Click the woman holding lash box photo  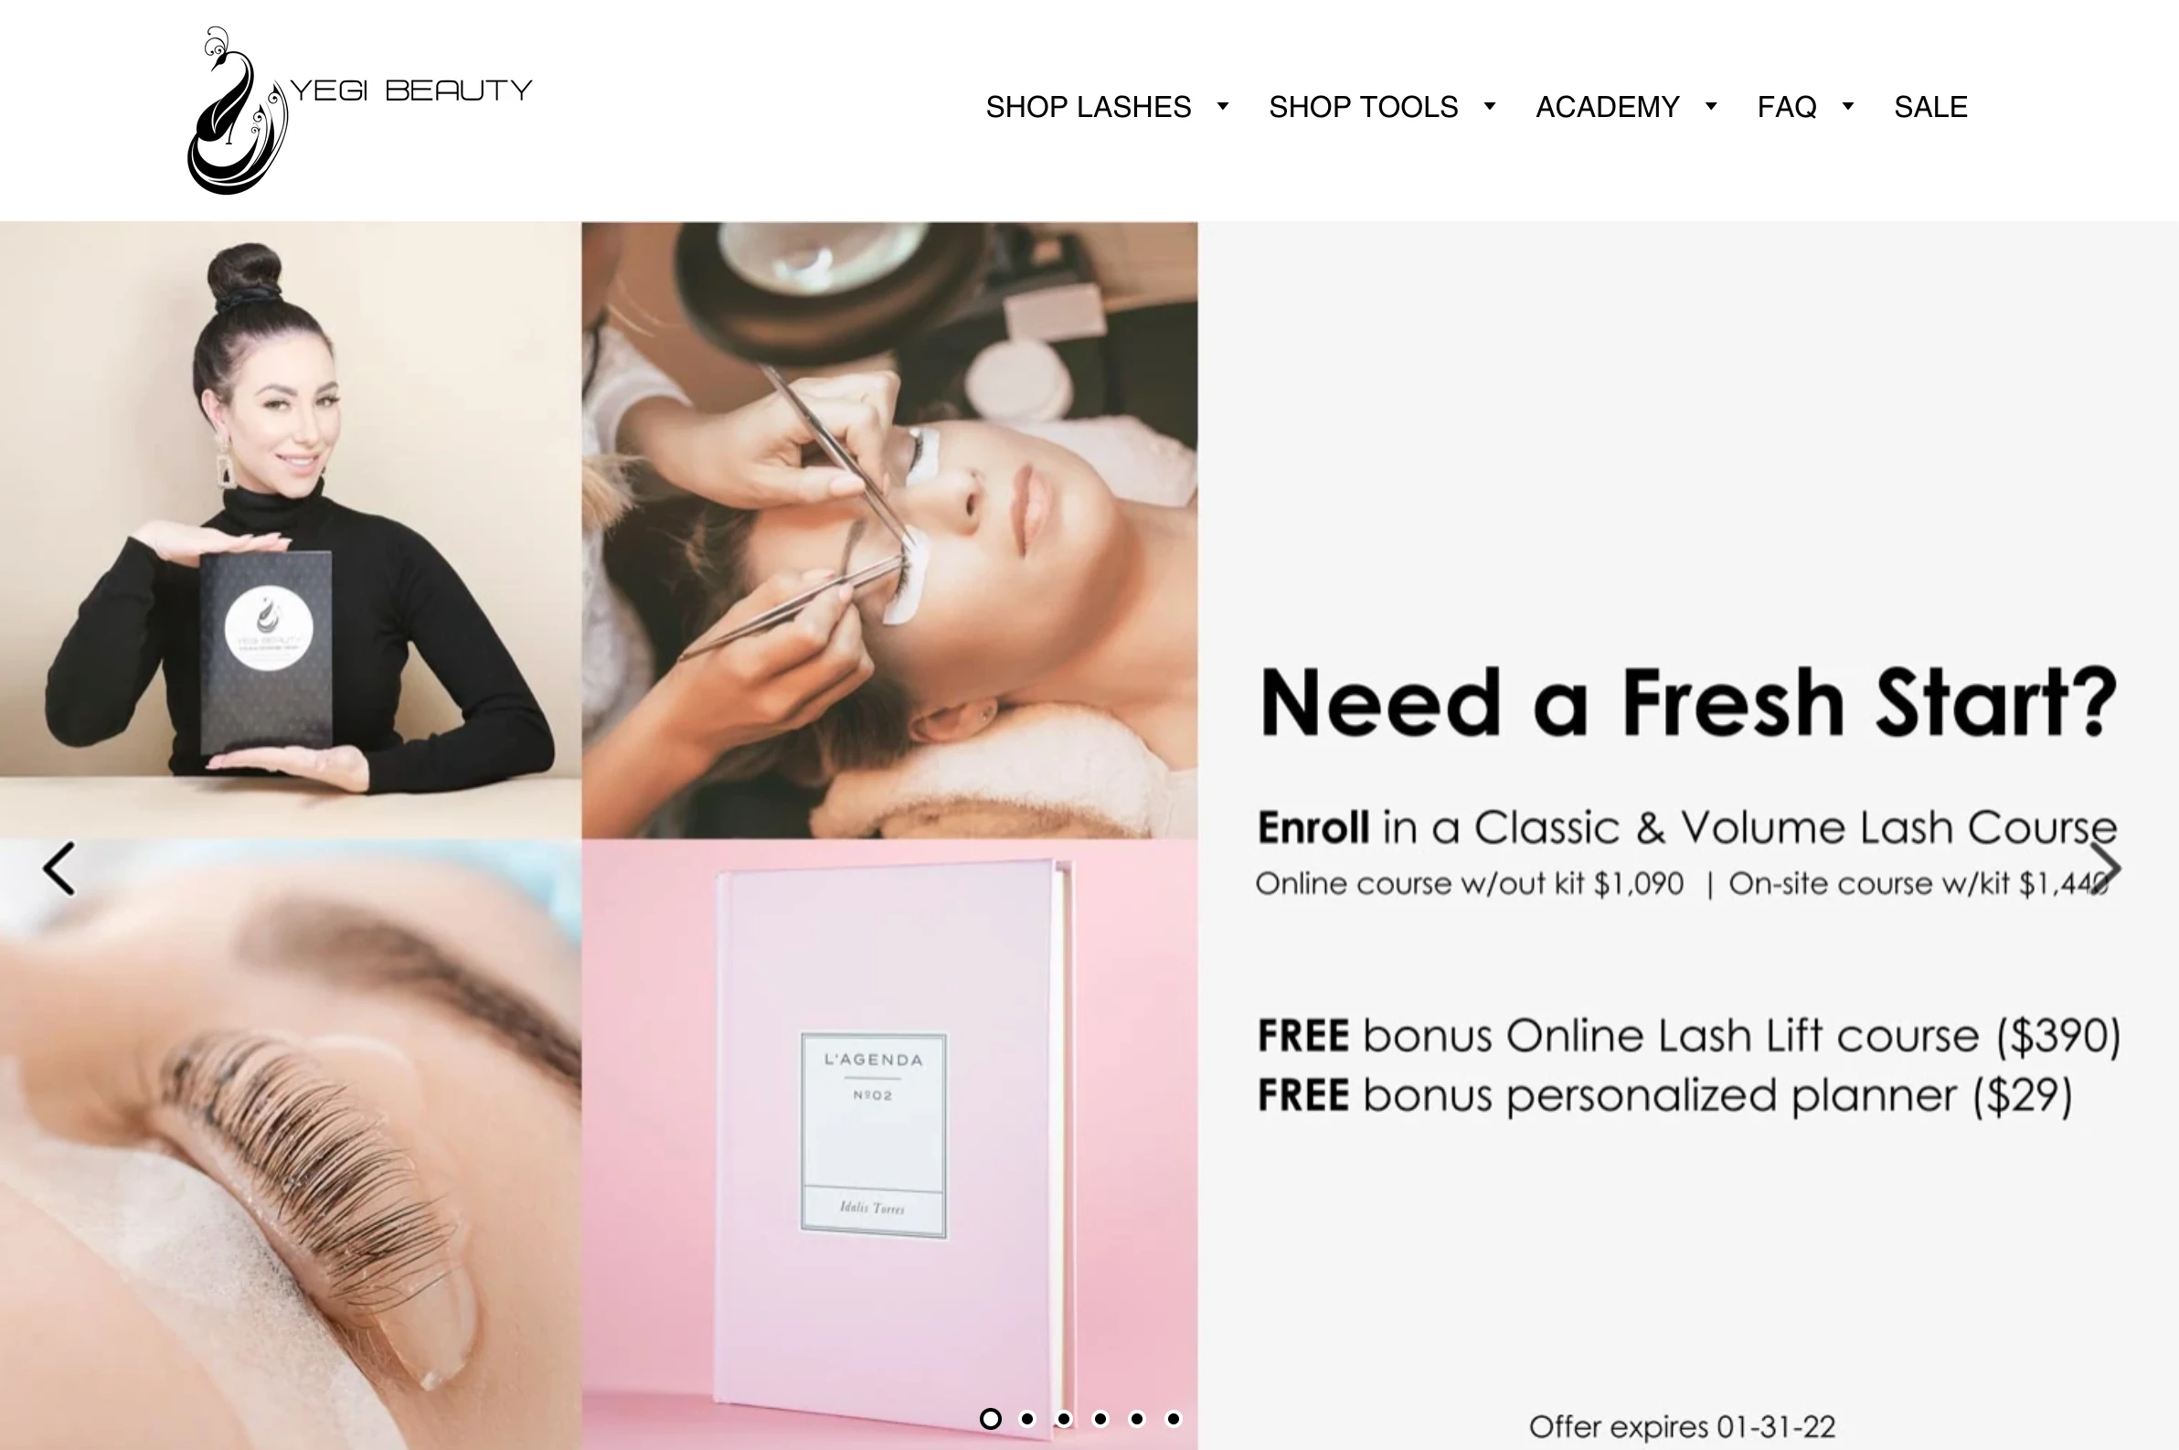pyautogui.click(x=291, y=530)
